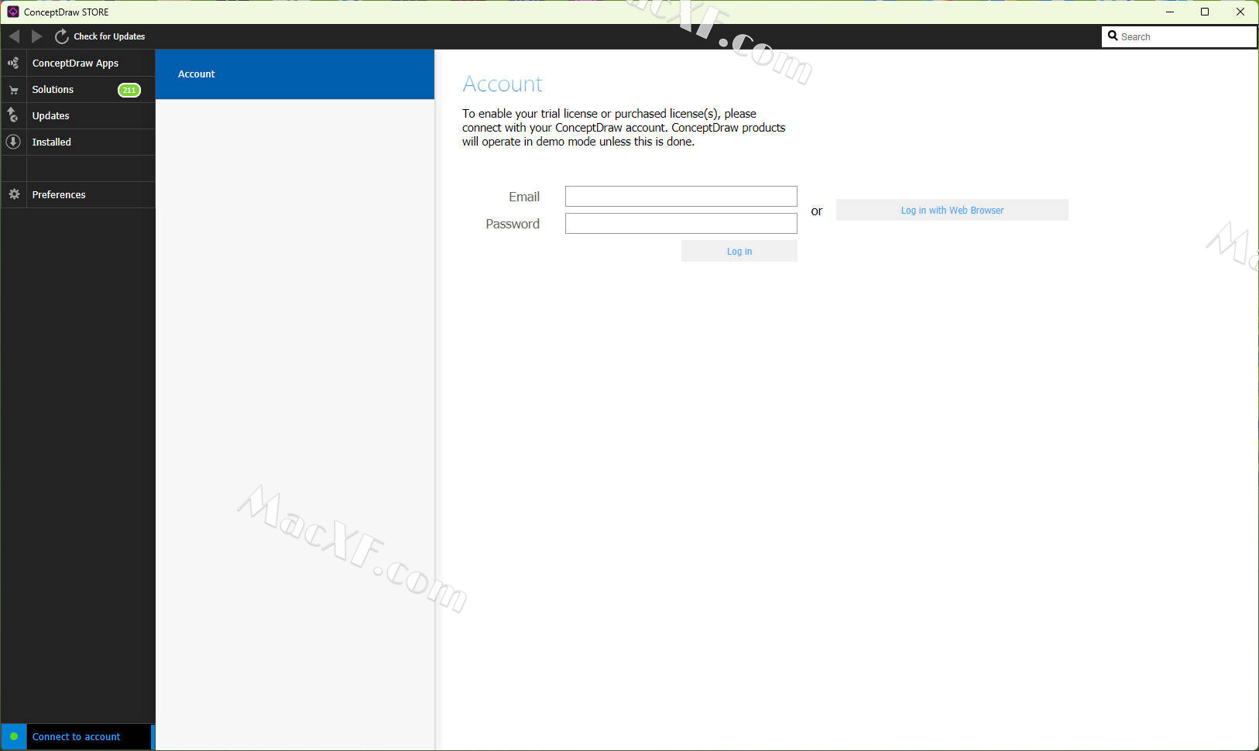Screen dimensions: 1259x751
Task: Click the back navigation arrow
Action: tap(14, 36)
